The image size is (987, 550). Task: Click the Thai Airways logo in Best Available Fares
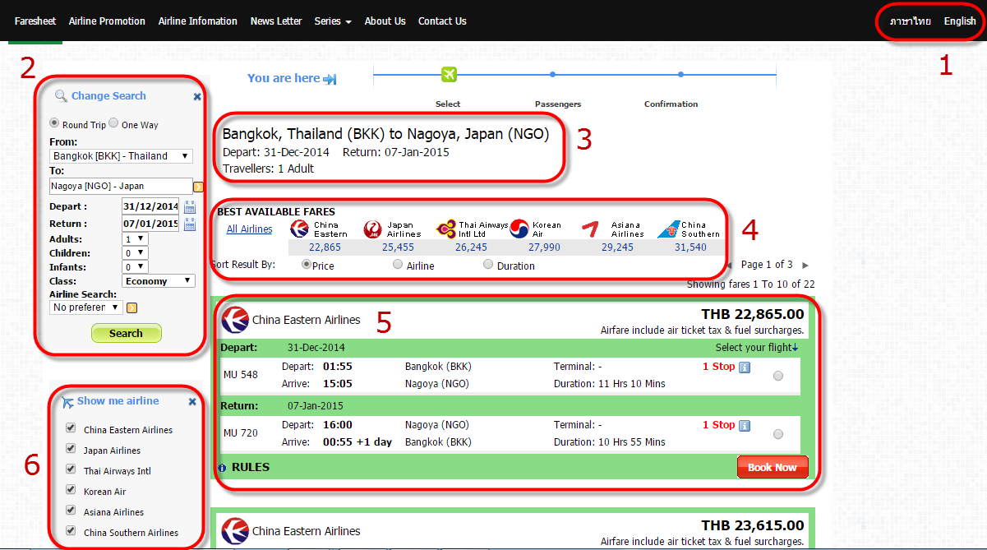446,229
